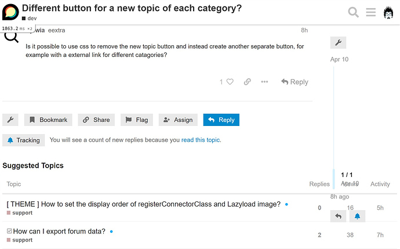Image resolution: width=400 pixels, height=249 pixels.
Task: Click the topic title heading
Action: 132,8
